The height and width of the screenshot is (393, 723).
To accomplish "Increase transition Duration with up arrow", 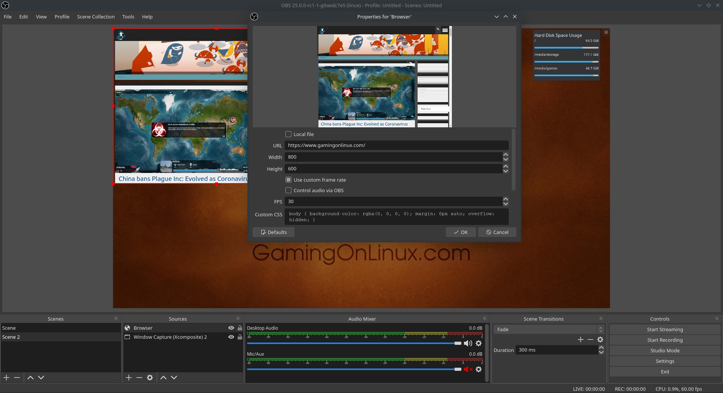I will (601, 347).
